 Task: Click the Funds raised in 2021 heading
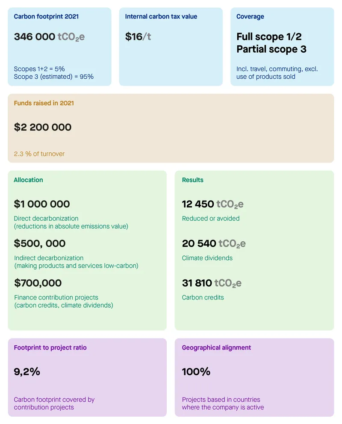(x=44, y=103)
